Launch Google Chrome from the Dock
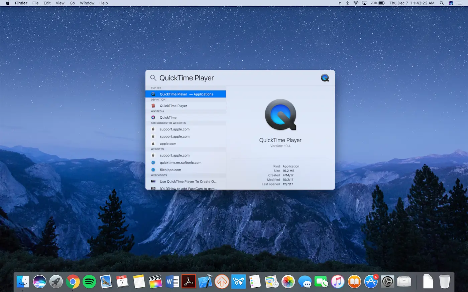This screenshot has height=292, width=468. [x=73, y=282]
